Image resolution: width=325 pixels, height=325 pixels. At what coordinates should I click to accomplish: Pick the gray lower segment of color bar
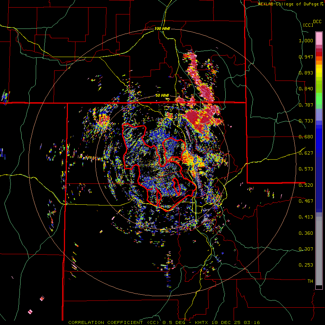coord(319,251)
